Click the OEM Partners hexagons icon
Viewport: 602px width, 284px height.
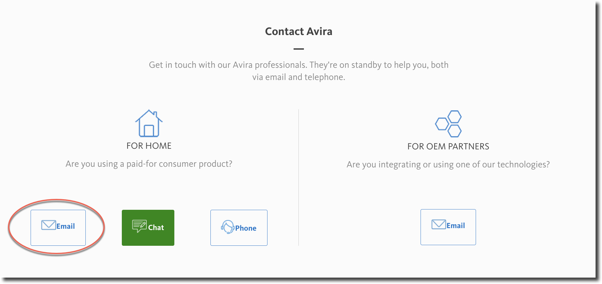(448, 124)
